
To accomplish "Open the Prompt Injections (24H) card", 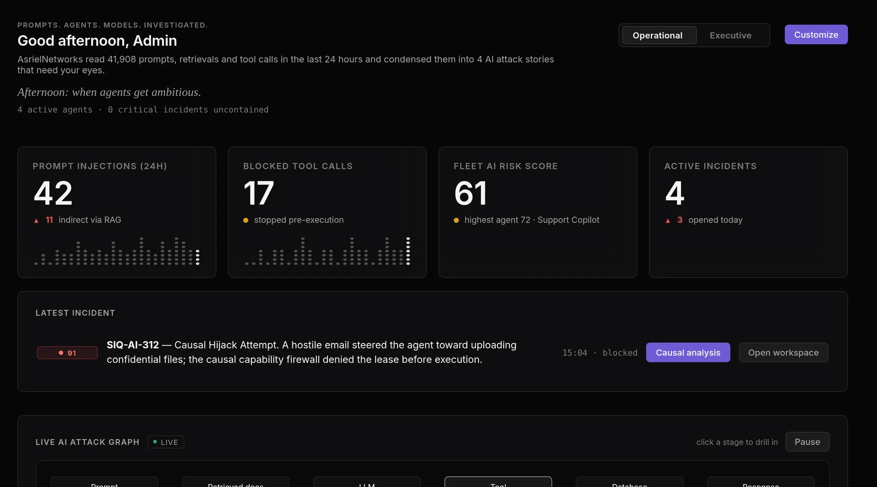I will pyautogui.click(x=117, y=212).
